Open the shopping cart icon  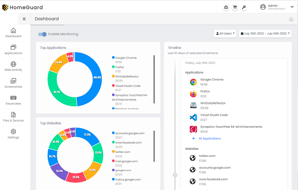235,7
